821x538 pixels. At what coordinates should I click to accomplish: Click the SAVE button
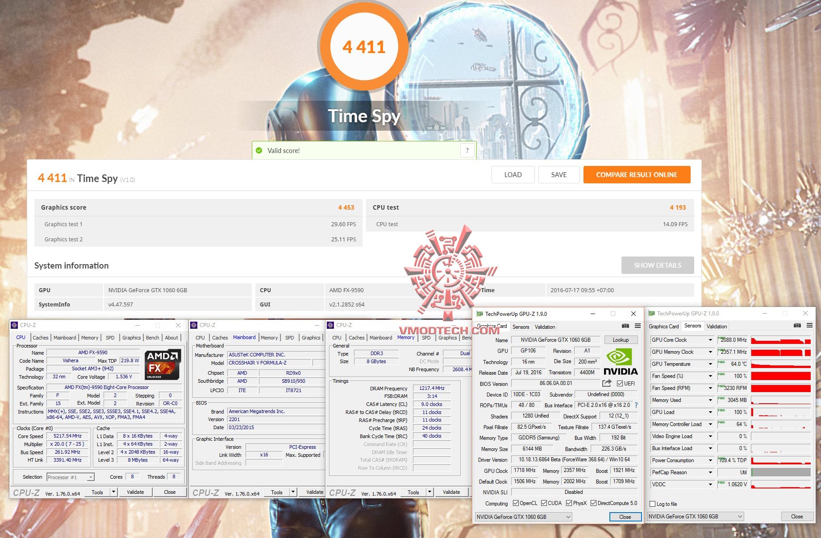(559, 175)
